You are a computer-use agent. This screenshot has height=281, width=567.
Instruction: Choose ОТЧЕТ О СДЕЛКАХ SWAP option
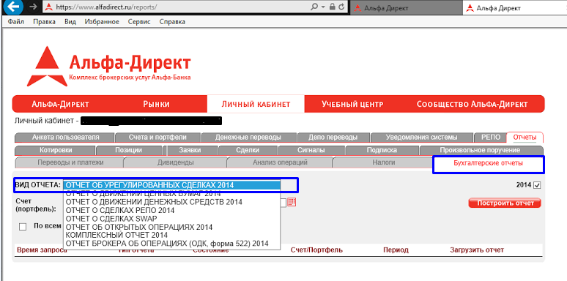[171, 219]
